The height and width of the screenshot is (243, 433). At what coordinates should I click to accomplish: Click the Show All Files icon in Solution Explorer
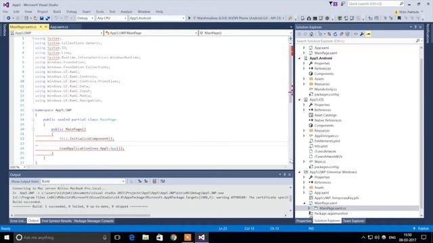[347, 34]
